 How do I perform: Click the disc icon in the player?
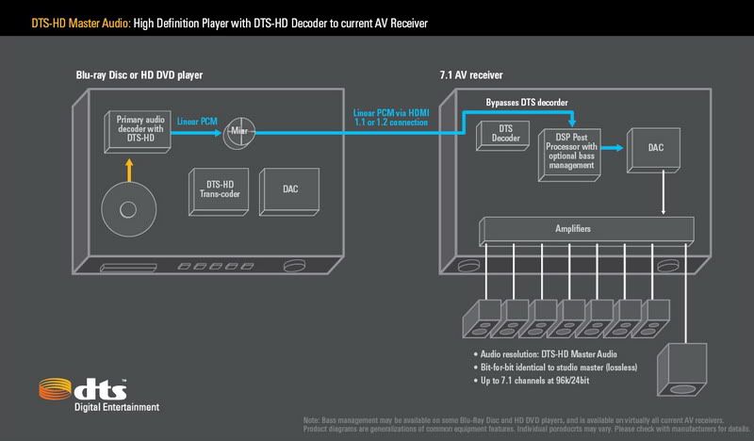pyautogui.click(x=128, y=210)
